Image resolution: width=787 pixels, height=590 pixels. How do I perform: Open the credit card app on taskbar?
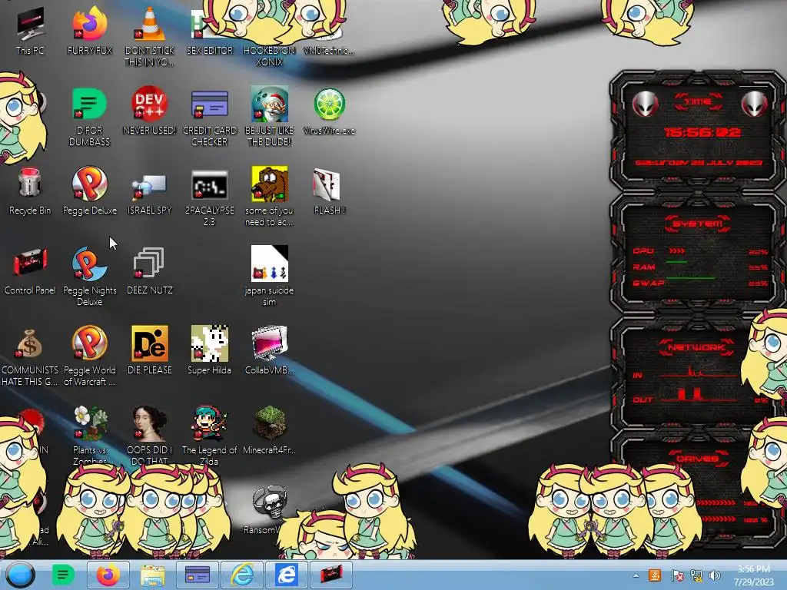click(x=198, y=575)
